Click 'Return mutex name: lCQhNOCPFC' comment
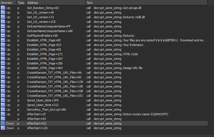The width and height of the screenshot is (214, 137). 146,114
